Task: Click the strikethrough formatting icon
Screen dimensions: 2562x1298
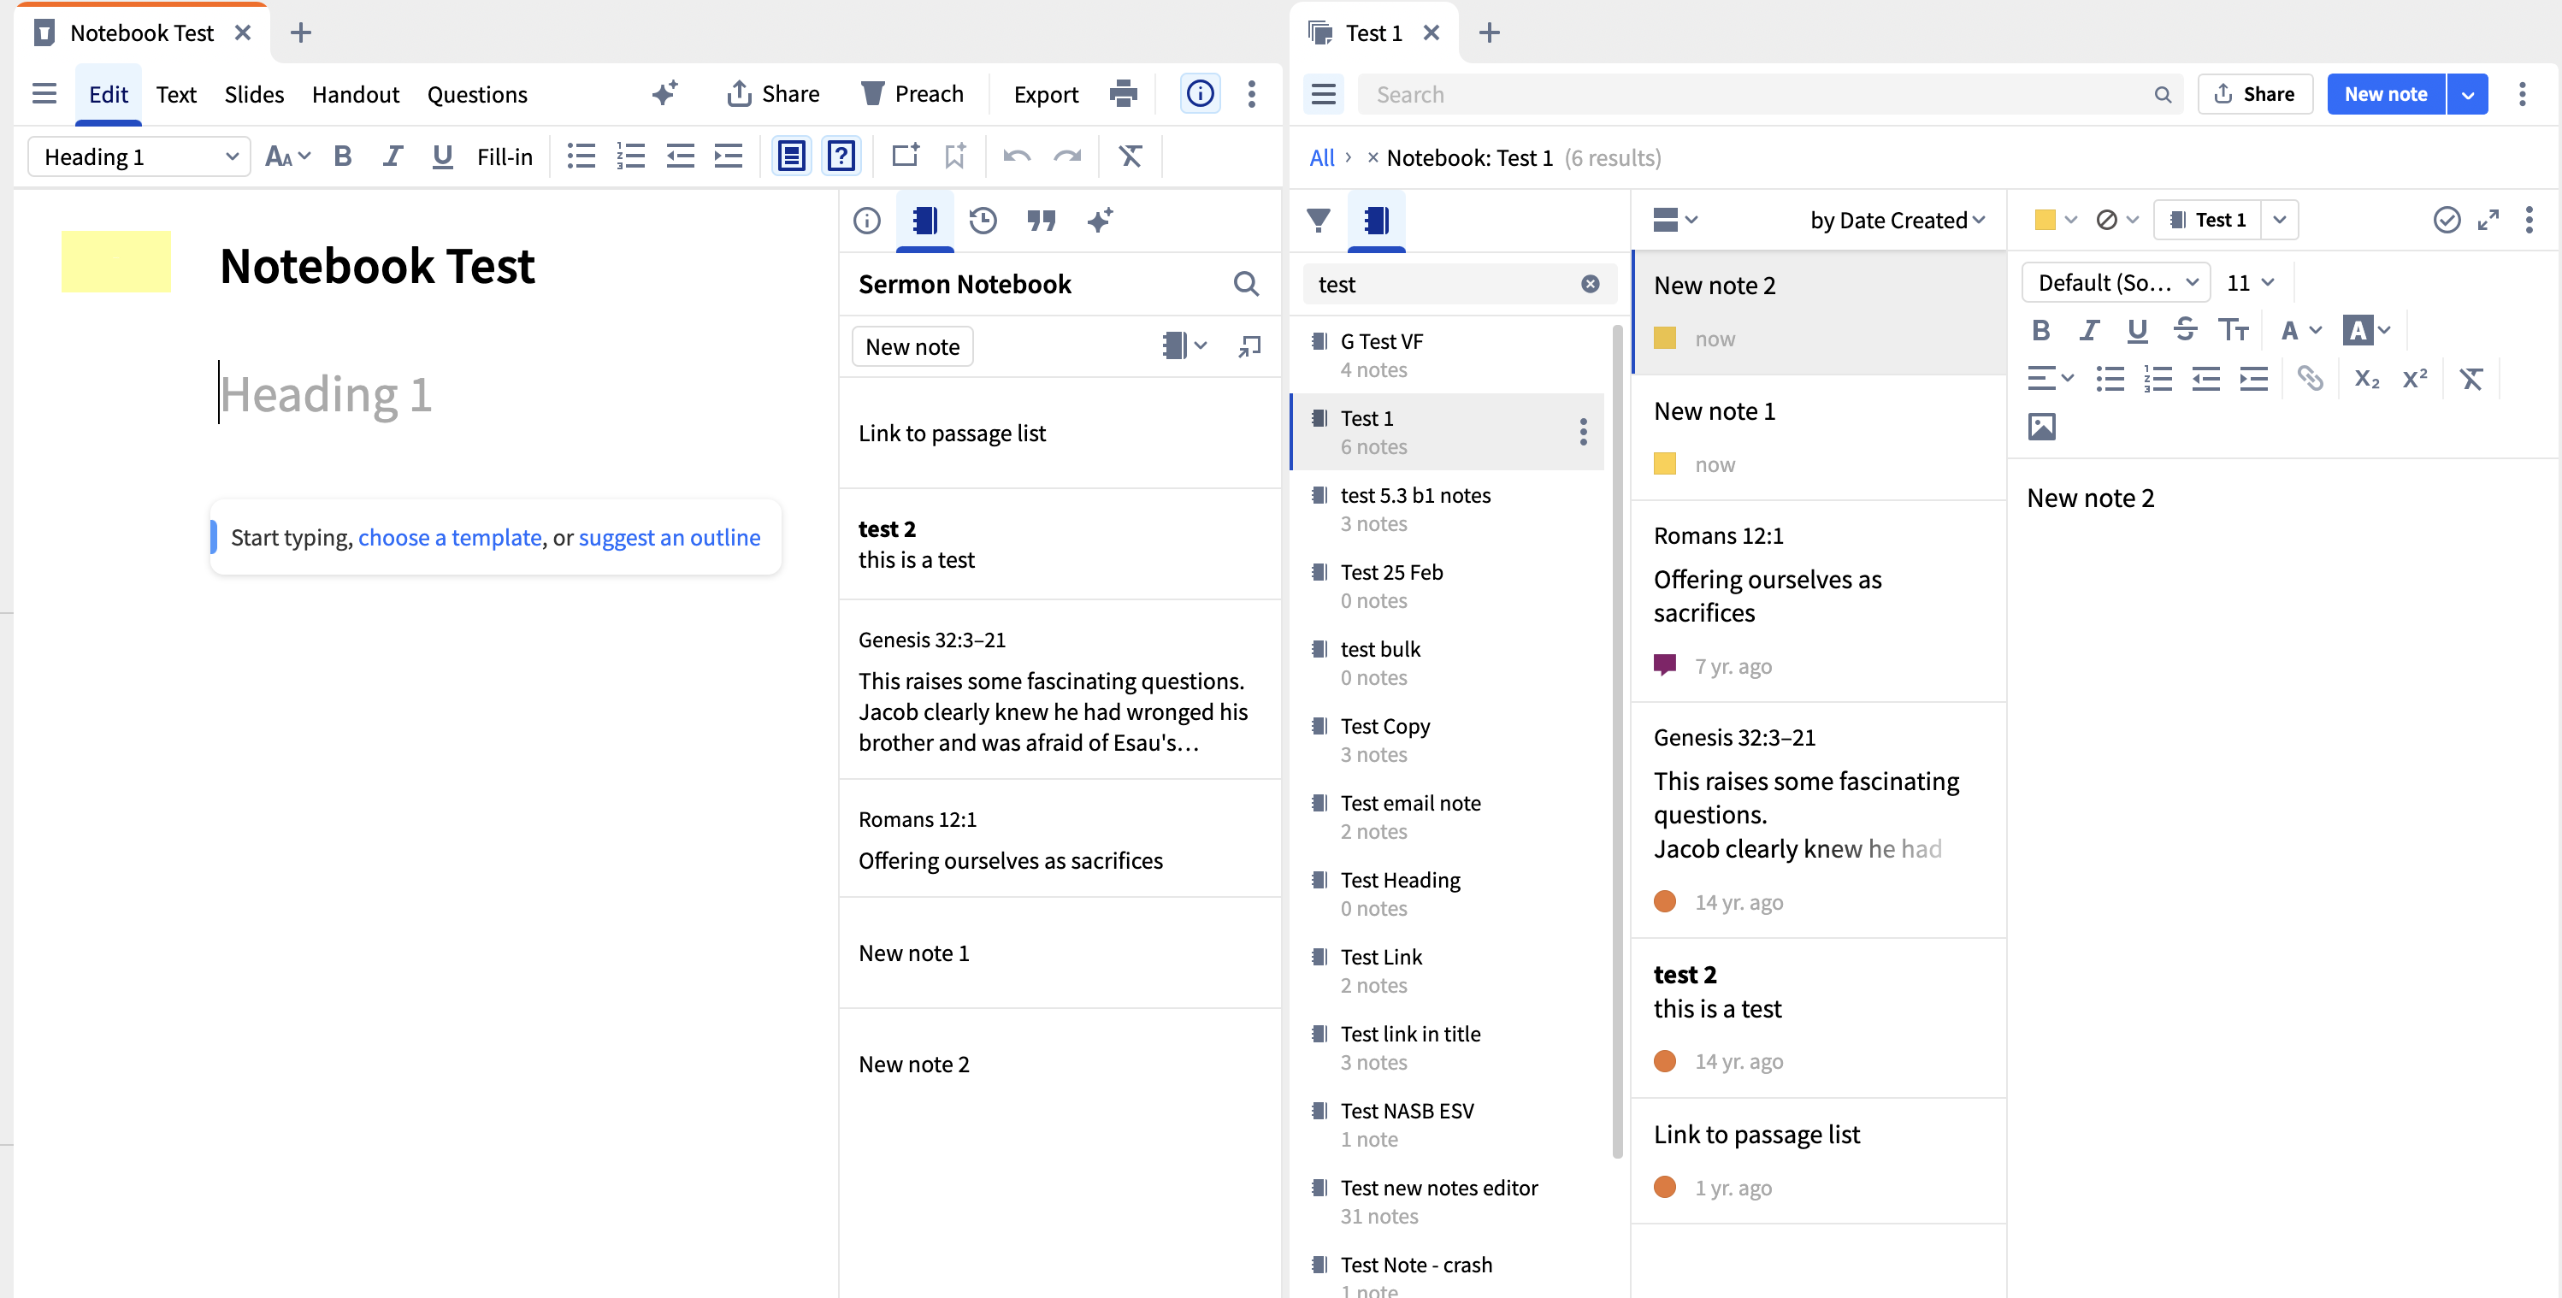Action: pyautogui.click(x=2184, y=330)
